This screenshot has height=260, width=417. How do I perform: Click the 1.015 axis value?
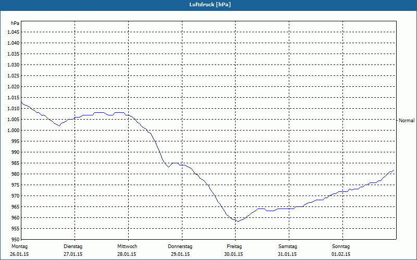13,98
